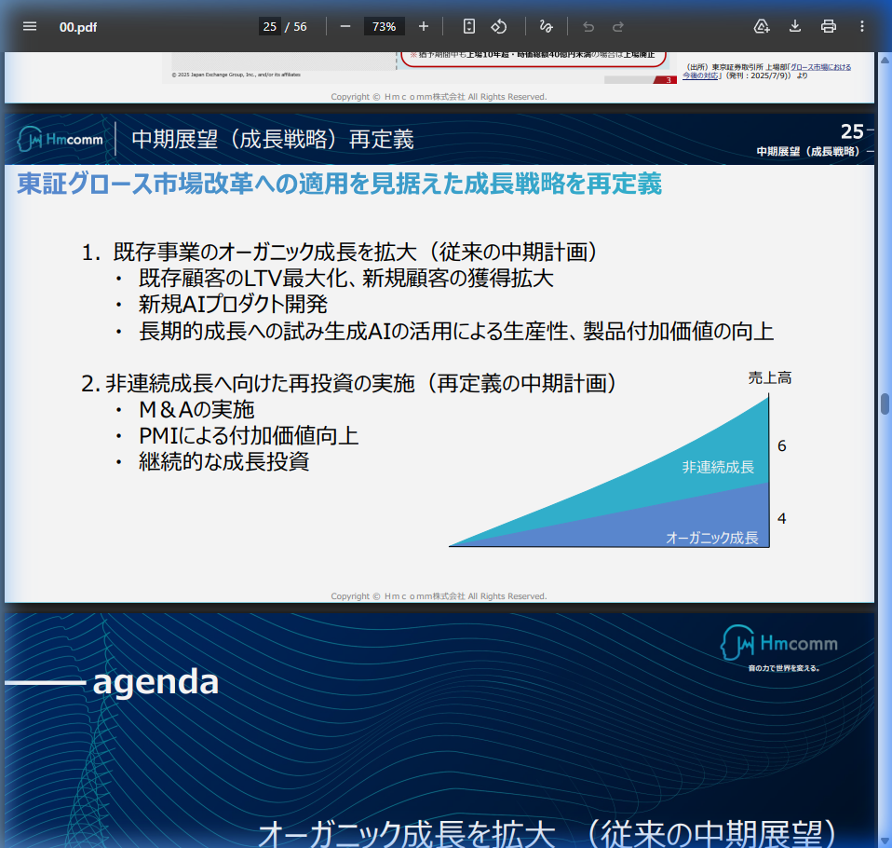
Task: Open the more actions three-dot menu
Action: 862,26
